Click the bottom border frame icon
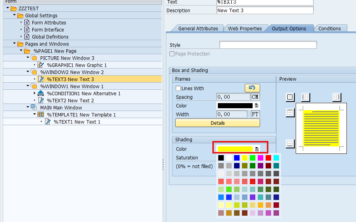Viewport: 356px width, 222px height. click(290, 143)
